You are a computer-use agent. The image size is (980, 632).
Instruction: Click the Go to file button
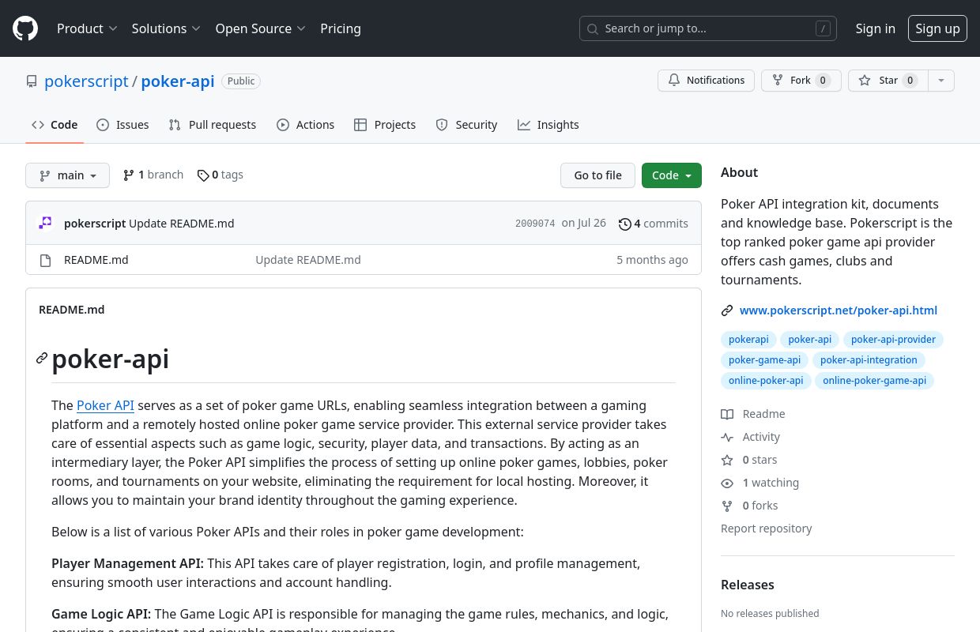(x=597, y=175)
